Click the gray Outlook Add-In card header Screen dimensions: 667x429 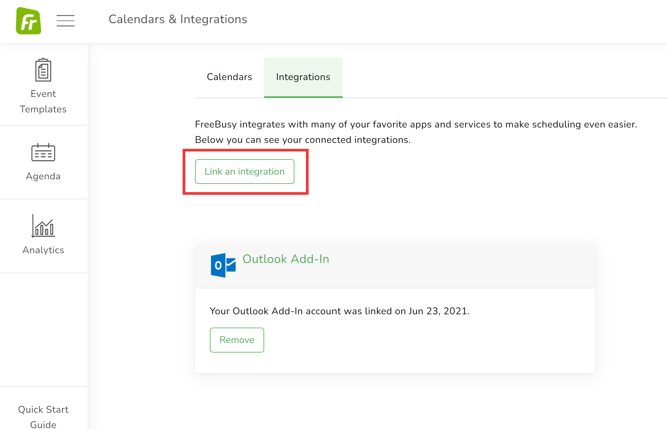pos(445,265)
